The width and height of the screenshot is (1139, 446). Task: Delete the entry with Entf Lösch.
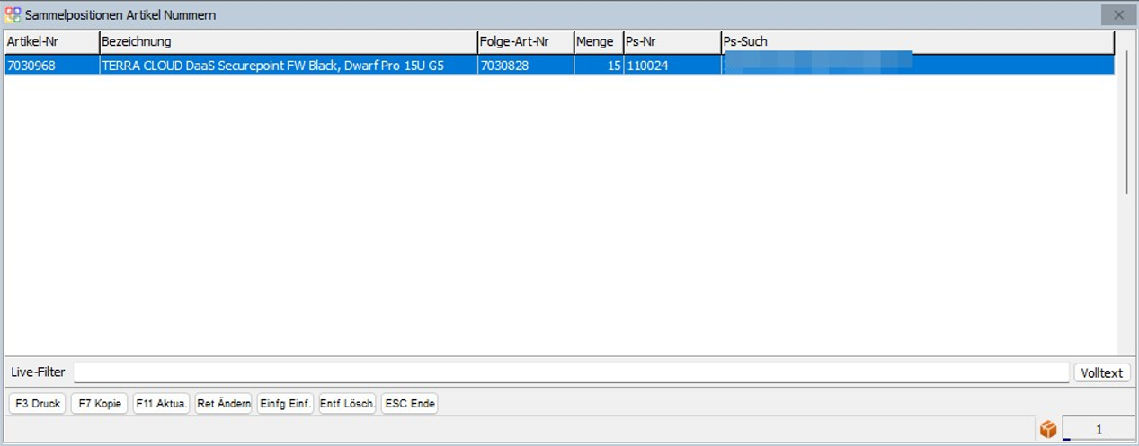click(347, 404)
